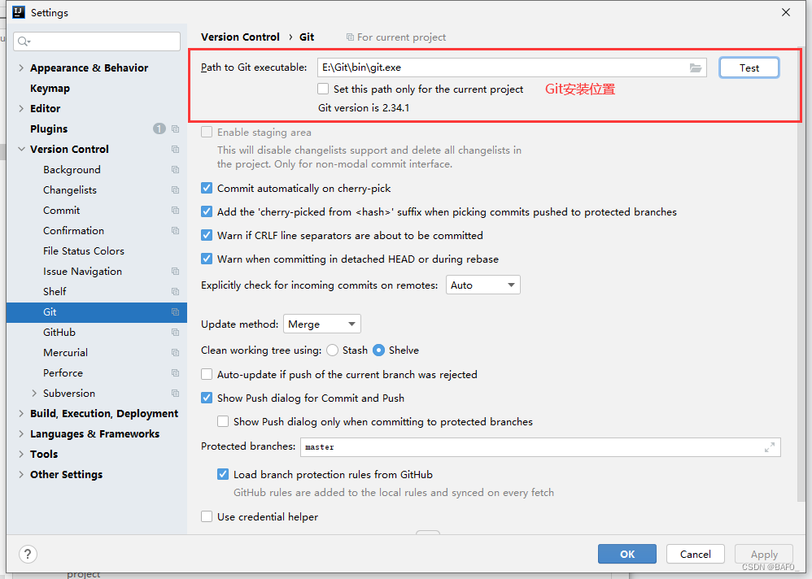The height and width of the screenshot is (579, 812).
Task: Disable Commit automatically on cherry-pick
Action: point(207,188)
